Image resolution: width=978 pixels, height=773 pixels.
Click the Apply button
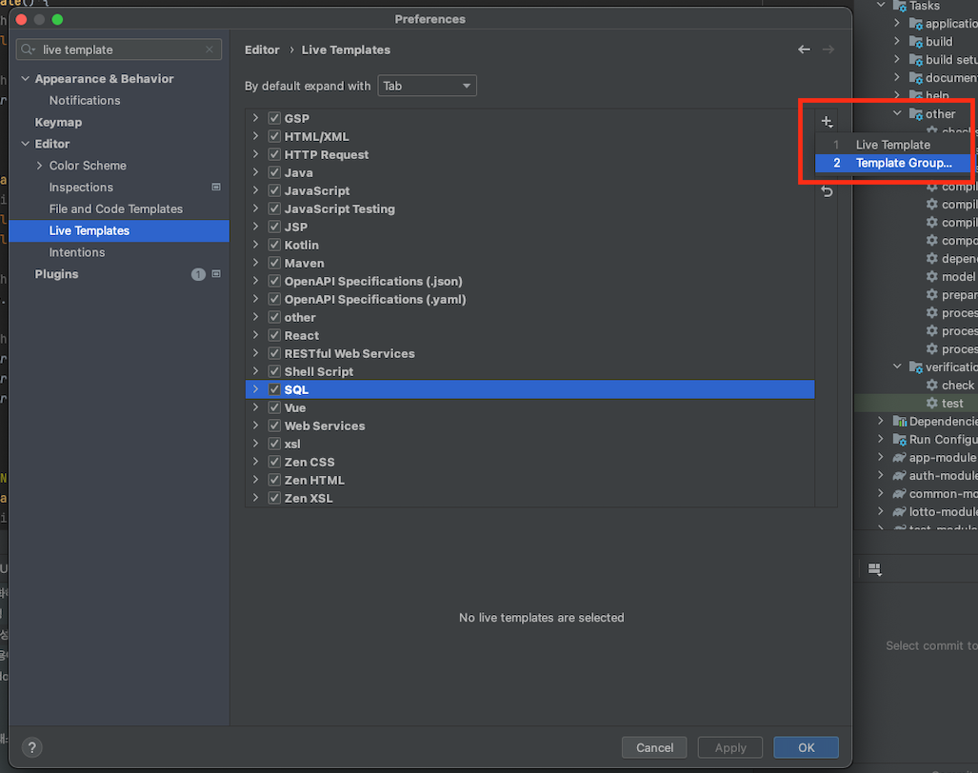730,747
